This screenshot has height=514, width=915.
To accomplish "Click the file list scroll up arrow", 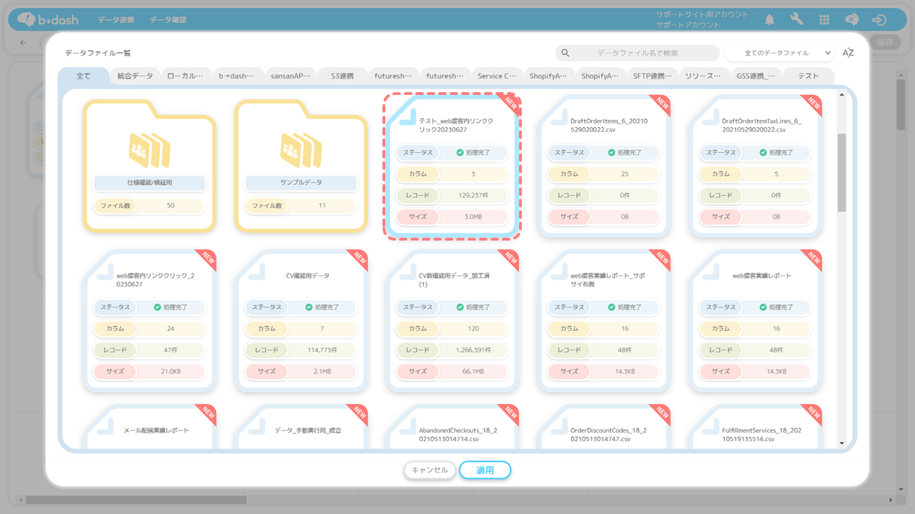I will coord(841,96).
